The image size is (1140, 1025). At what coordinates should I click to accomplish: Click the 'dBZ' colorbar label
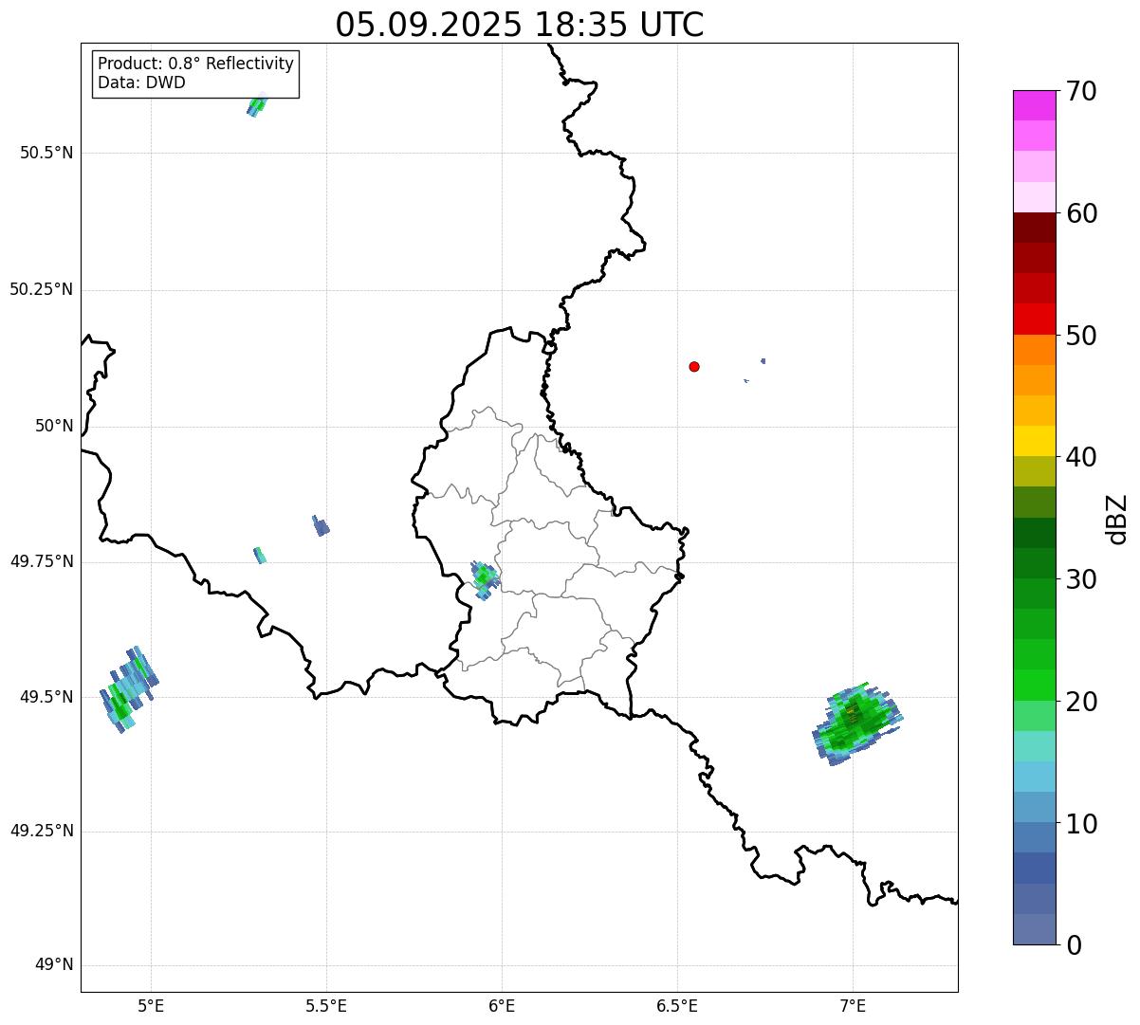pyautogui.click(x=1117, y=519)
